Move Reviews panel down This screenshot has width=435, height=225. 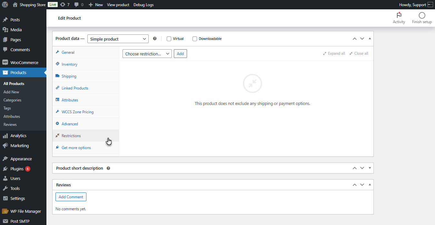tap(362, 185)
